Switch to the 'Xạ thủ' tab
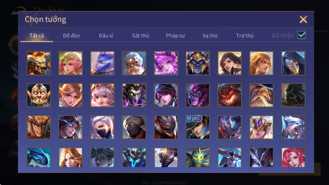The height and width of the screenshot is (185, 329). (x=210, y=36)
